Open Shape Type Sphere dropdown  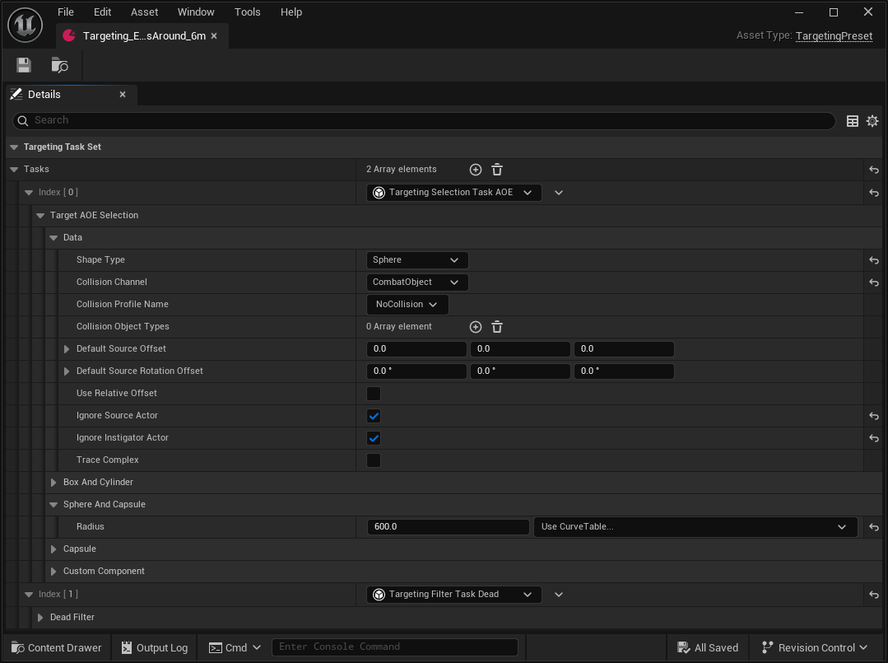pyautogui.click(x=417, y=260)
